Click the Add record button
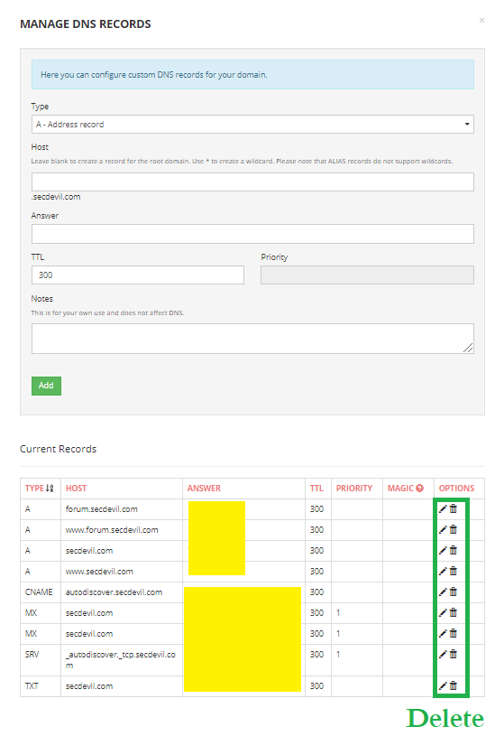Viewport: 504px width, 736px height. pyautogui.click(x=46, y=386)
